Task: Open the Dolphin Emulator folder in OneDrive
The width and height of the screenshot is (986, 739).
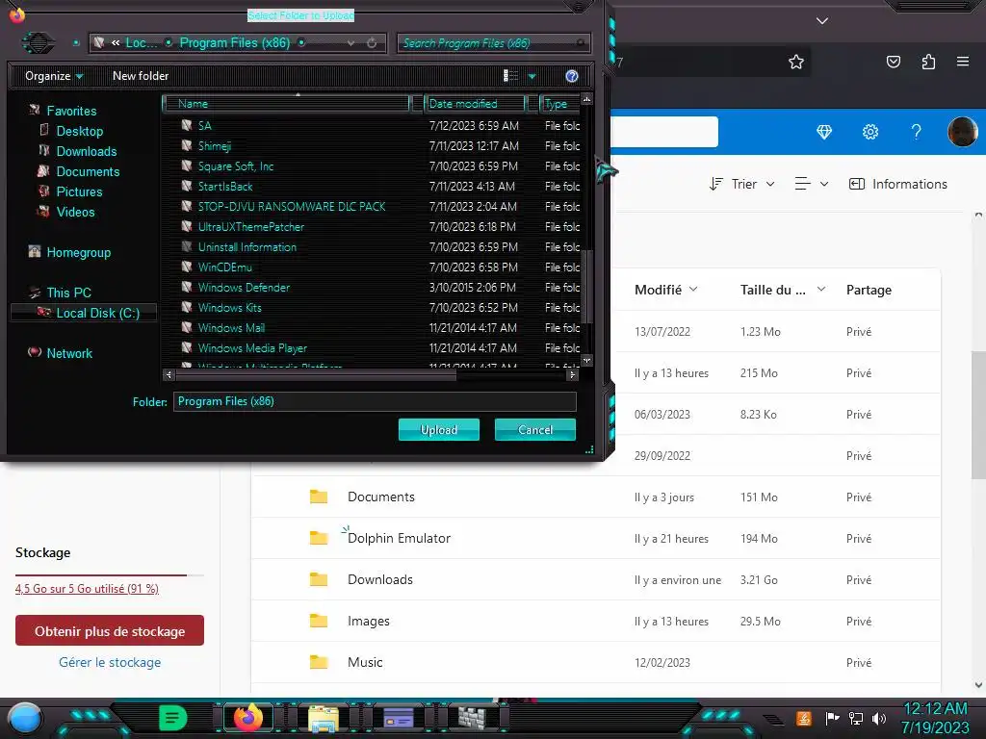Action: pos(399,539)
